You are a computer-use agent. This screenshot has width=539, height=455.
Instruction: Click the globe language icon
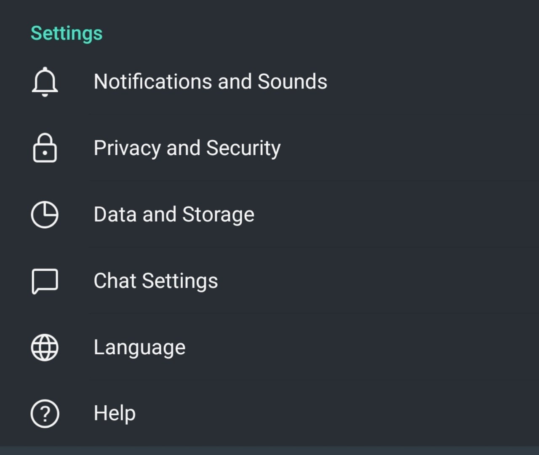point(45,348)
